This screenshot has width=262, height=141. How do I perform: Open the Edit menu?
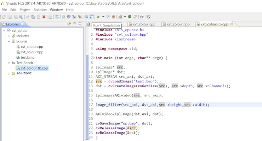click(13, 10)
